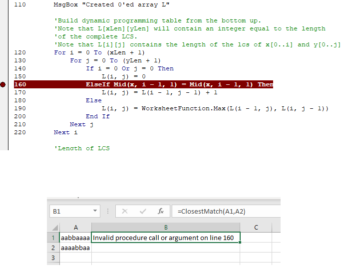Image resolution: width=343 pixels, height=272 pixels.
Task: Click comment 'Note that L[xLen][yLen]
Action: coord(190,28)
